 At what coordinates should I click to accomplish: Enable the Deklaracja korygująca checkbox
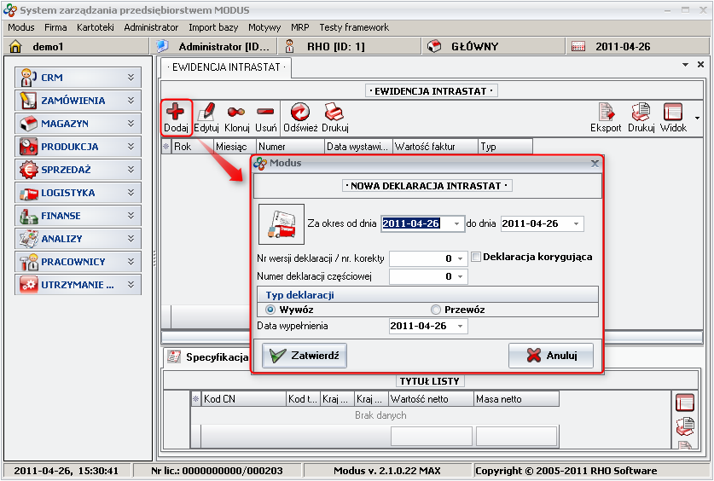pos(476,257)
